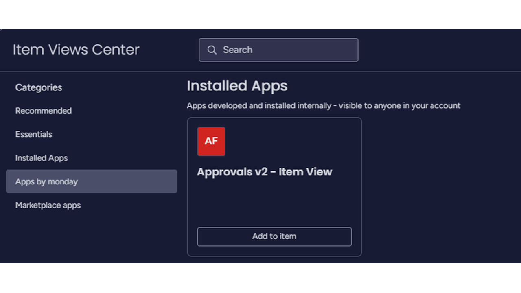521x293 pixels.
Task: Click the Installed Apps section heading
Action: pos(237,86)
